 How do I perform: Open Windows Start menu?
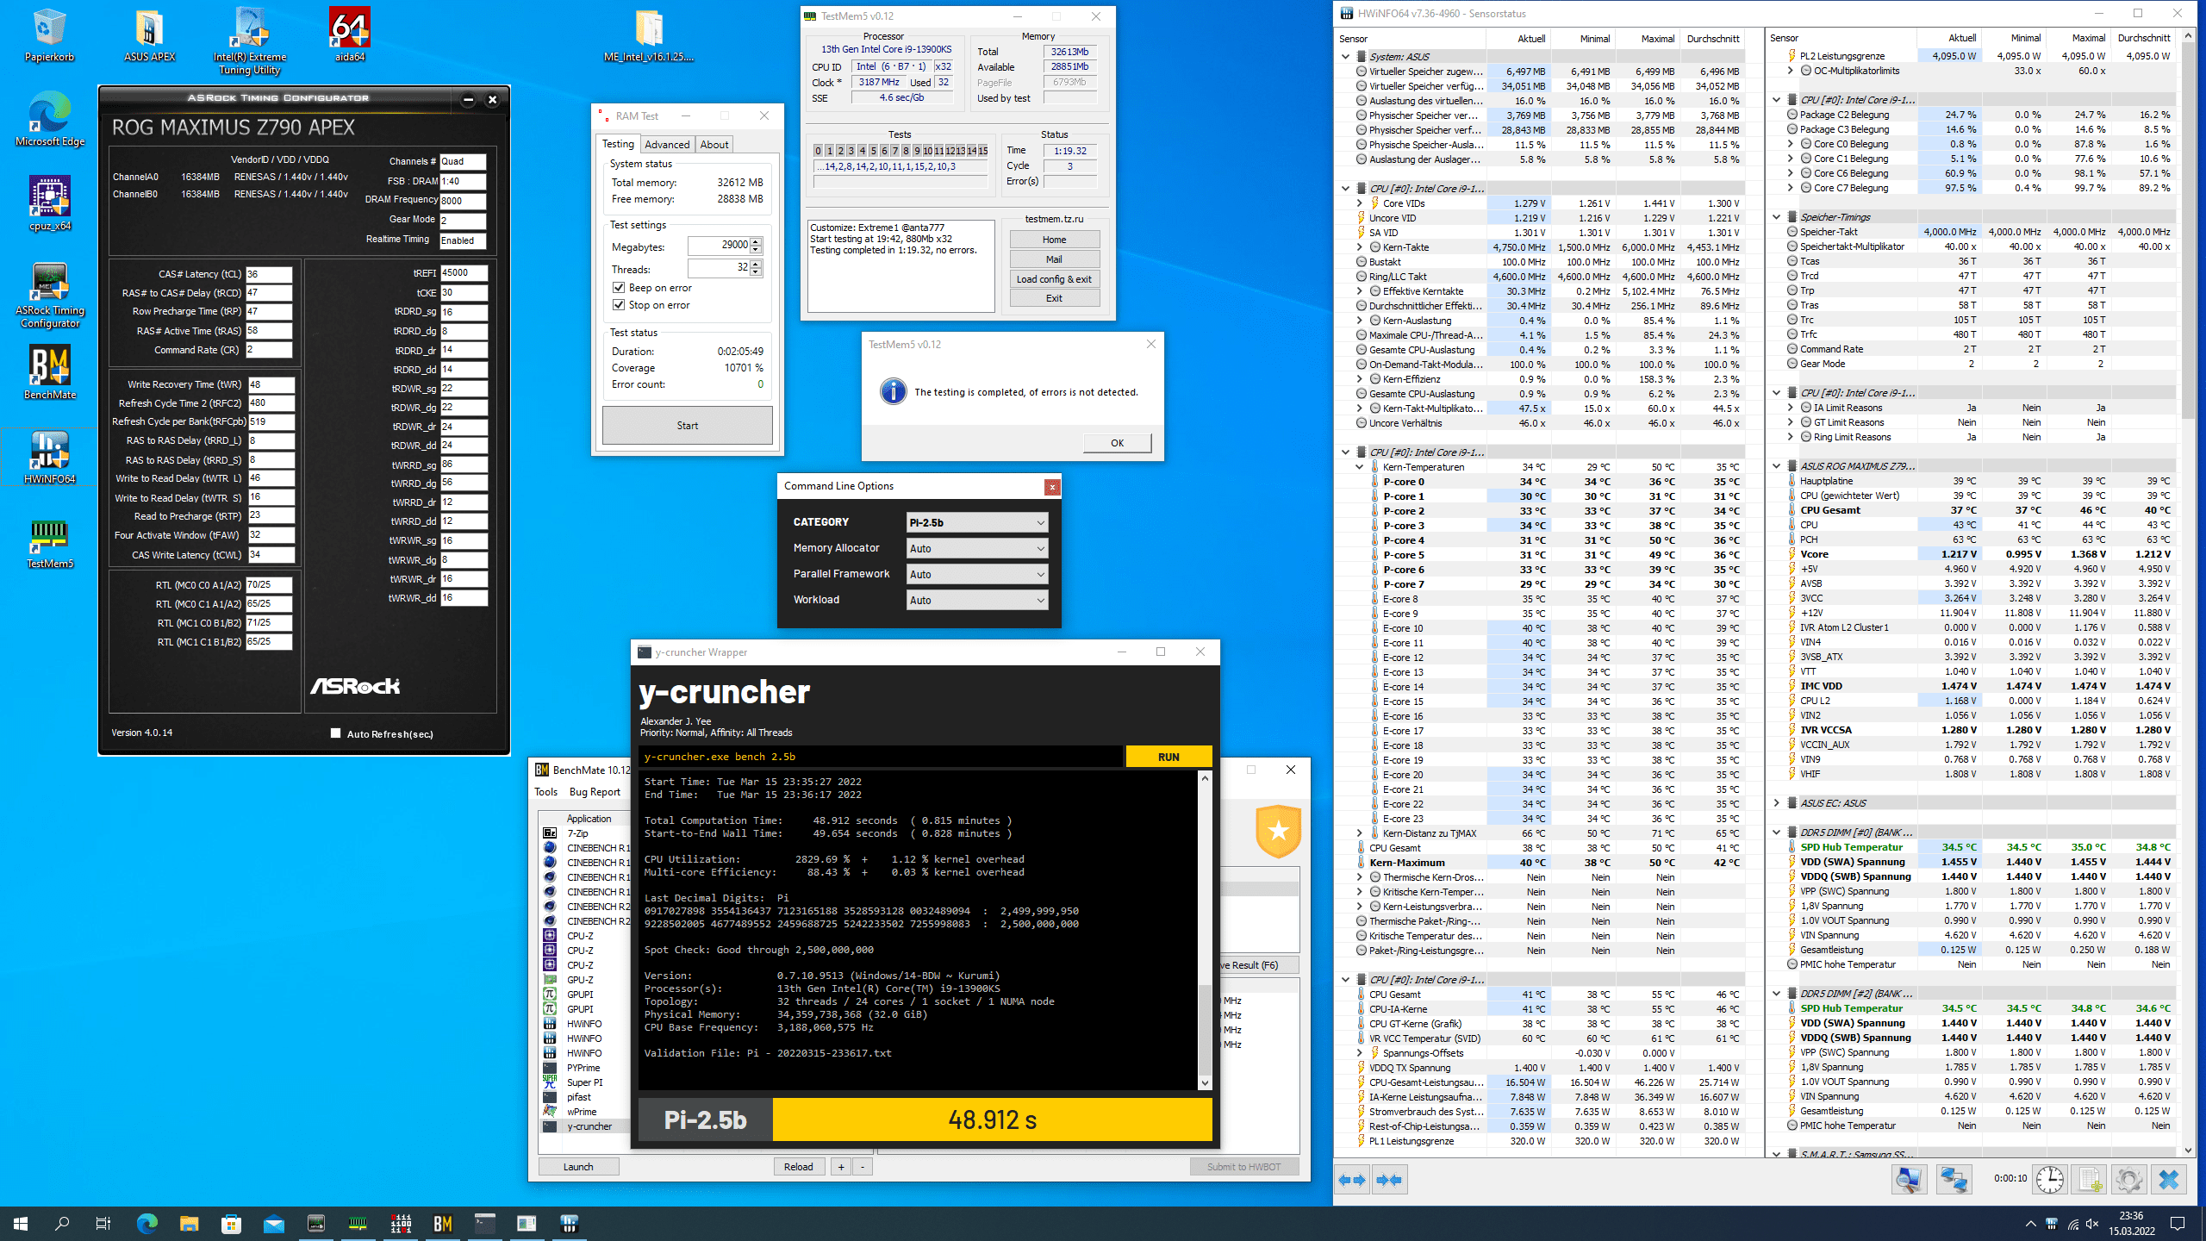pyautogui.click(x=21, y=1224)
